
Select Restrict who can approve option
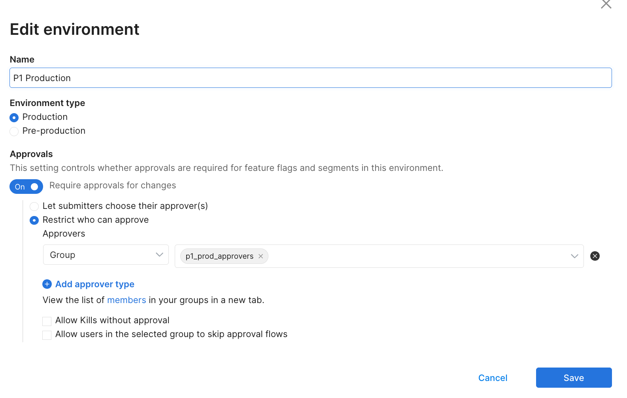(x=34, y=220)
